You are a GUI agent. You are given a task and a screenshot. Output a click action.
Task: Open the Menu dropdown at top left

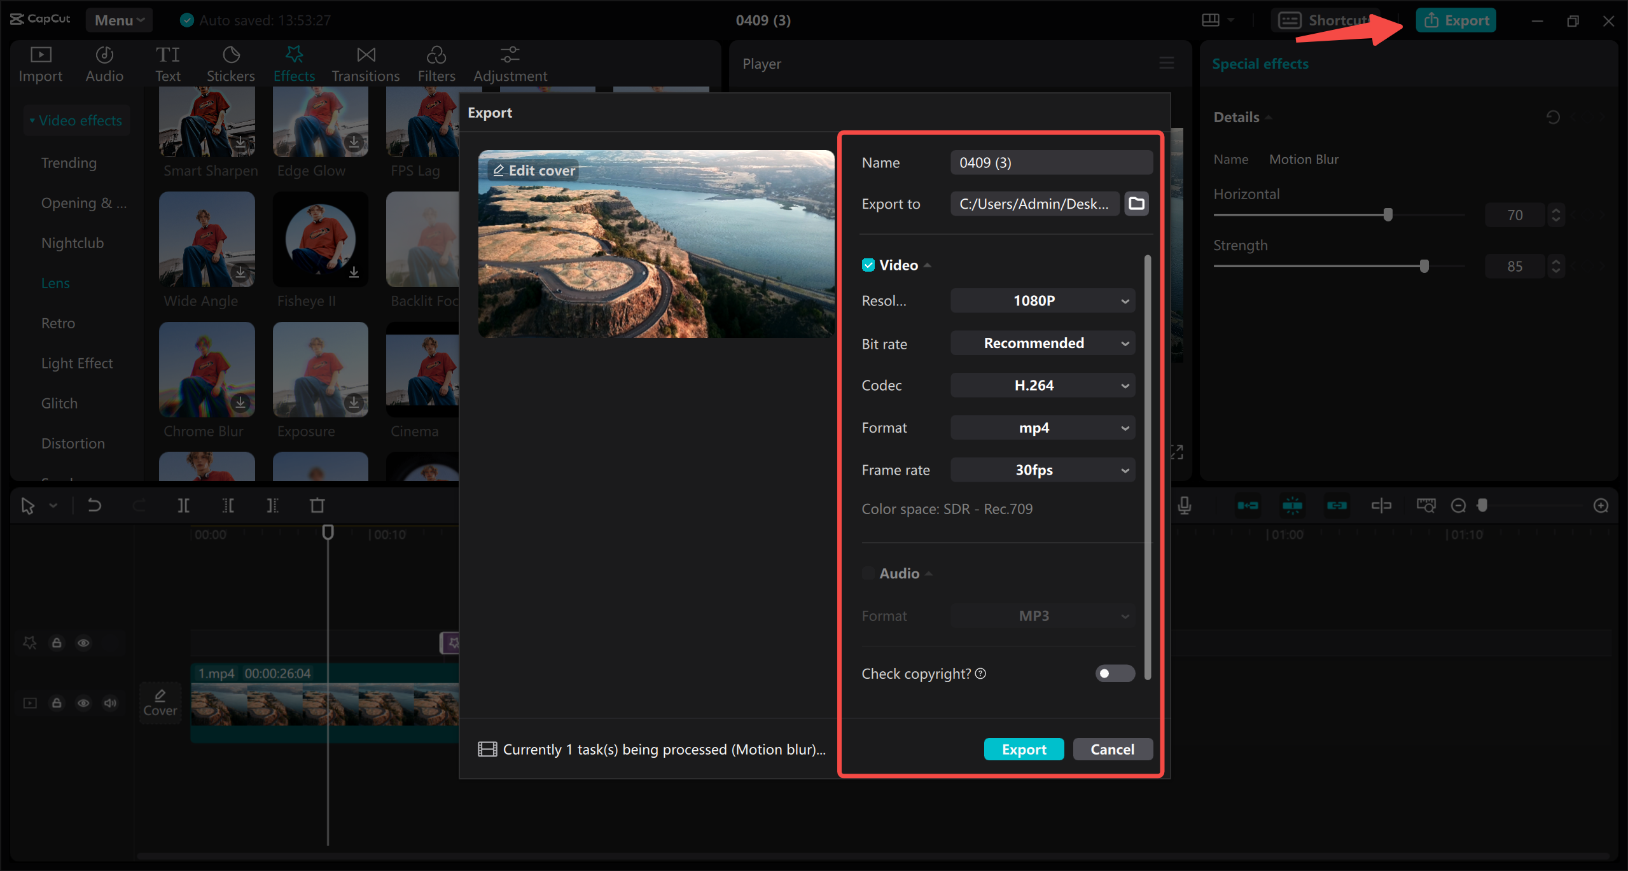pyautogui.click(x=118, y=20)
